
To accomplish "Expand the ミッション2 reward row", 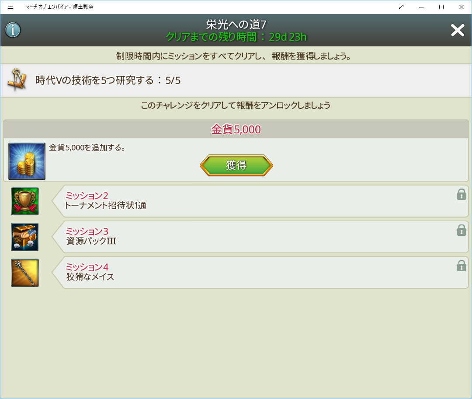I will [258, 201].
